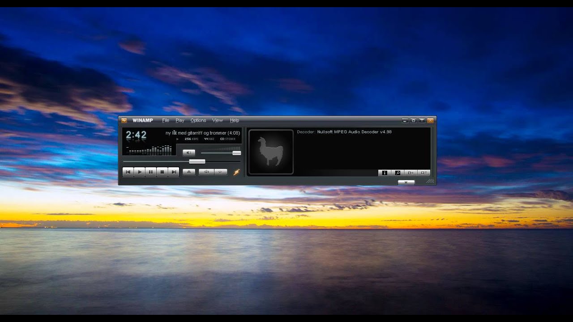Mute audio with the speaker button
The width and height of the screenshot is (573, 322).
point(189,153)
